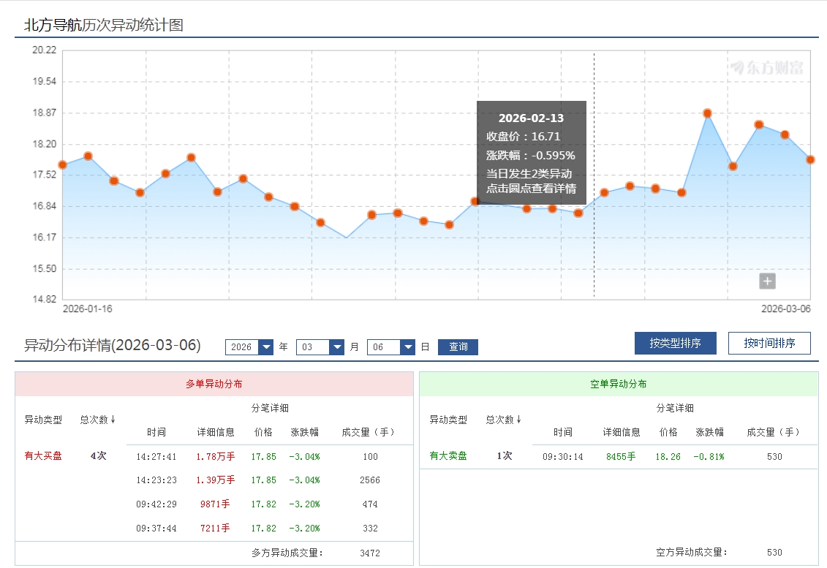Sort by time with 按时间排序
827x568 pixels.
point(769,344)
